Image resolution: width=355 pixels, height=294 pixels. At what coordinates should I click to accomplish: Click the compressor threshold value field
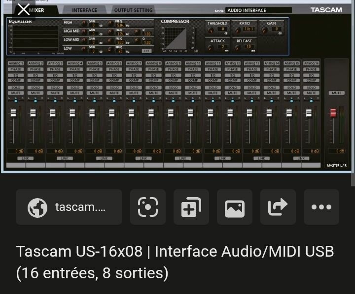pyautogui.click(x=222, y=29)
